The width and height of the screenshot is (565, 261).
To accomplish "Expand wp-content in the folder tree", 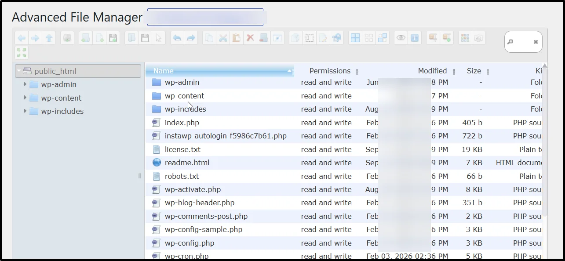I will click(x=25, y=98).
